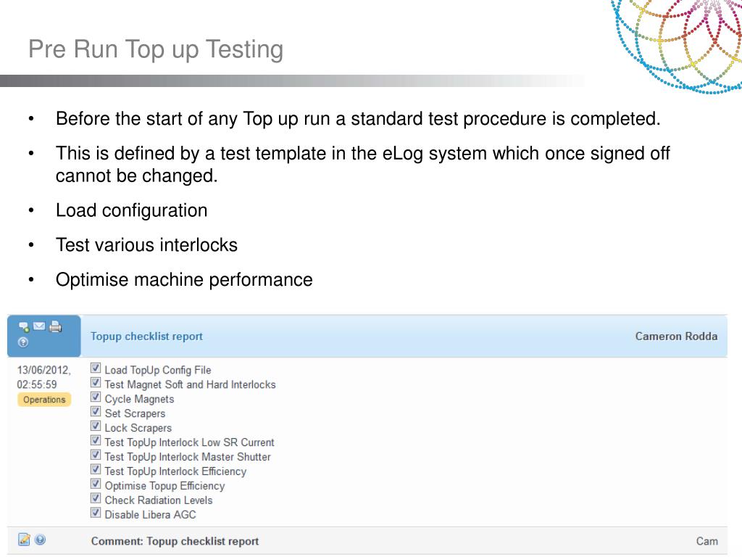Uncheck Test TopUp Interlock Low SR Current

click(96, 440)
